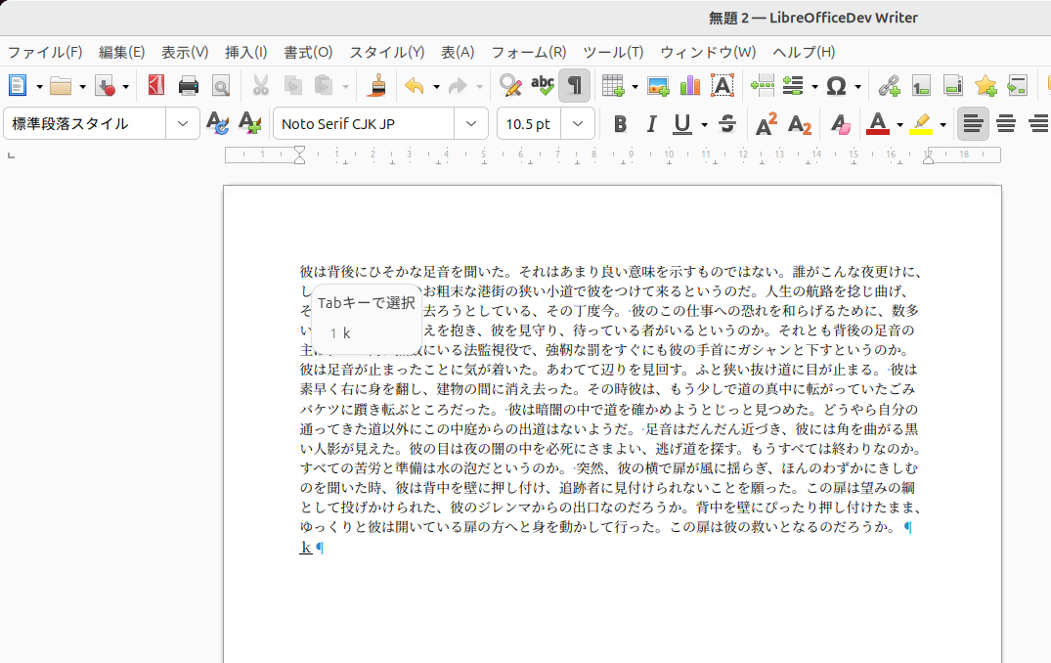
Task: Open a file with the folder icon
Action: coord(61,86)
